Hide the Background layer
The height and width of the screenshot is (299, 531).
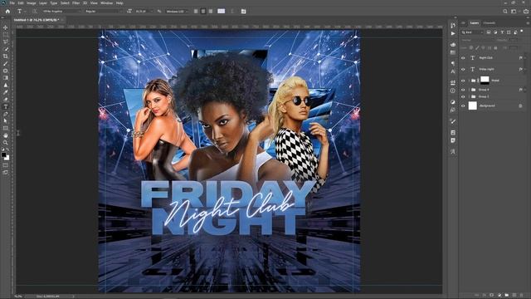click(463, 105)
